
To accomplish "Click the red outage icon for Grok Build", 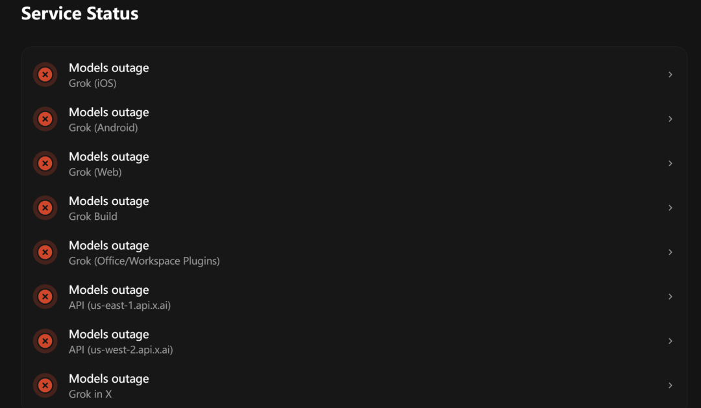I will click(x=45, y=208).
